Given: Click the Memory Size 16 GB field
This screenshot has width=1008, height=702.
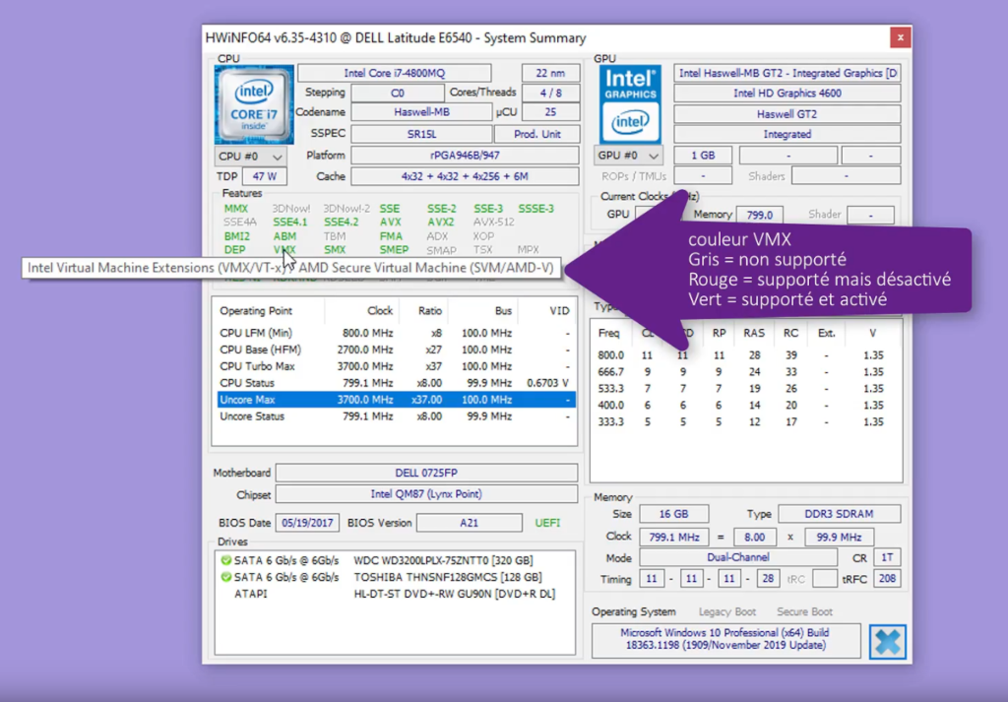Looking at the screenshot, I should tap(673, 514).
